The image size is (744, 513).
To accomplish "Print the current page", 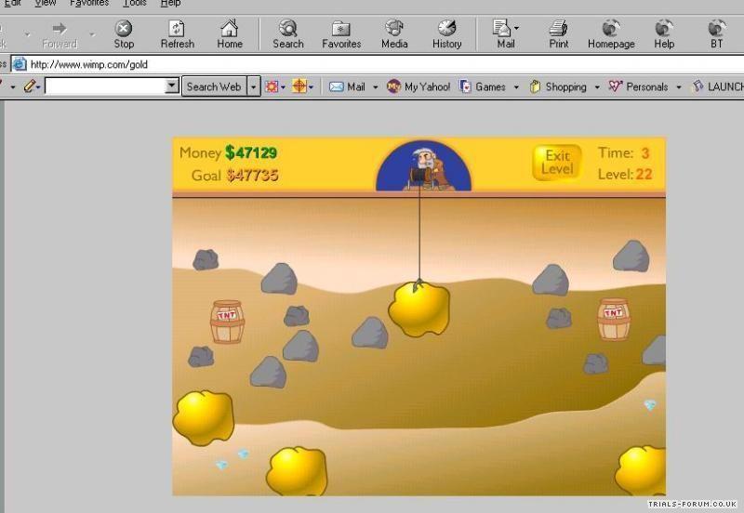I will pos(559,34).
